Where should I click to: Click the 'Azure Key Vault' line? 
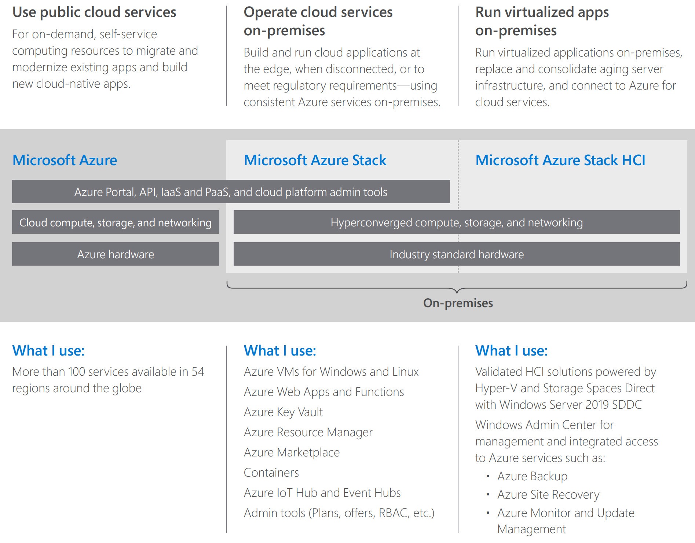click(283, 412)
